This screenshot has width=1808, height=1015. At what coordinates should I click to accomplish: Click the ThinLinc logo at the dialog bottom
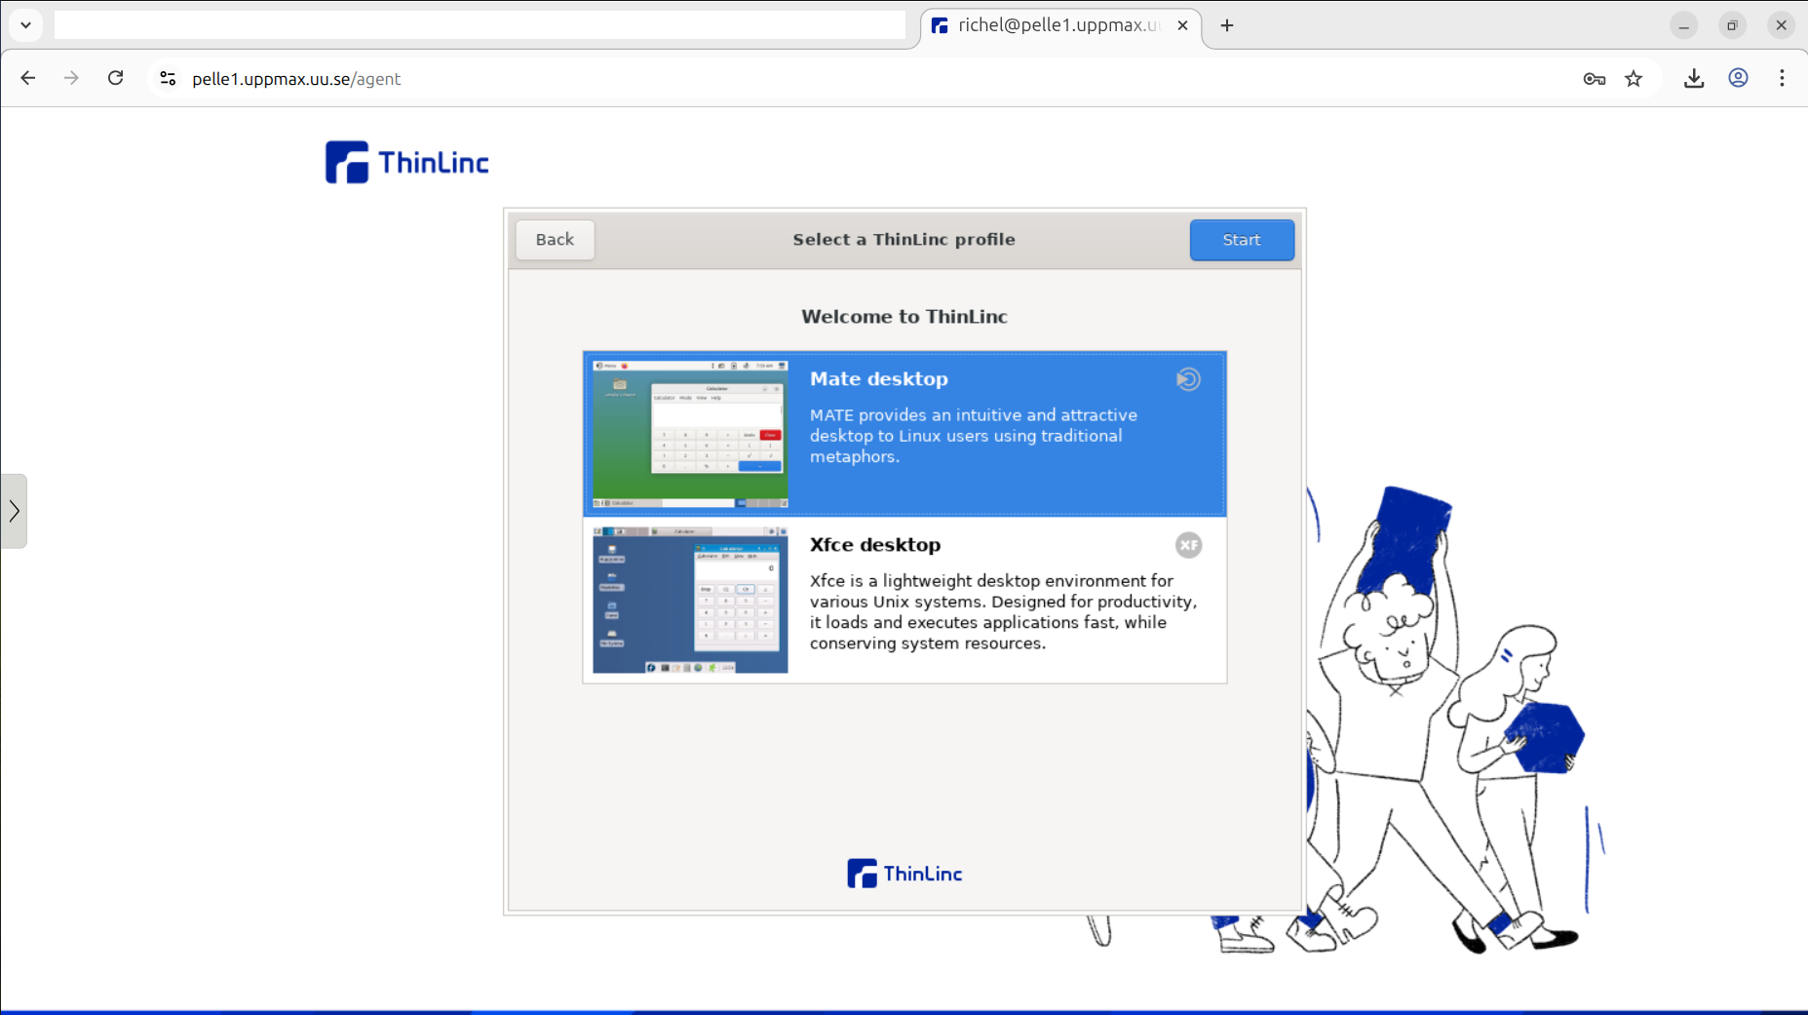click(903, 873)
